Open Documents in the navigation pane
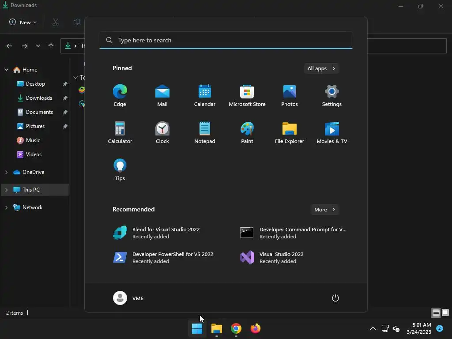This screenshot has width=452, height=339. 39,112
